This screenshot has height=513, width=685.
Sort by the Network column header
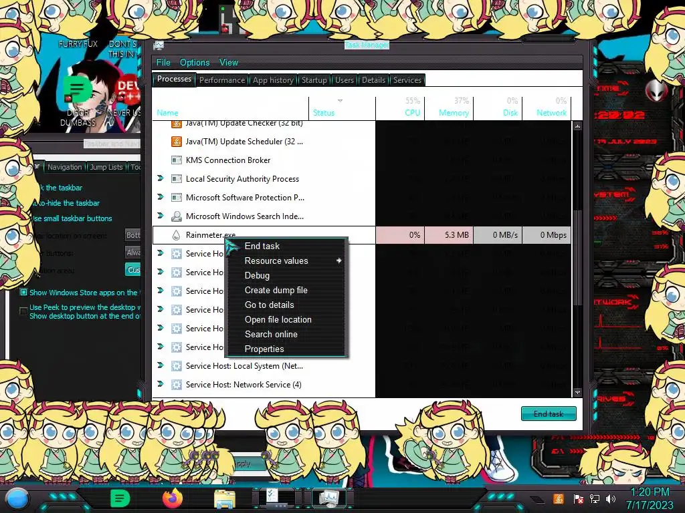point(547,108)
